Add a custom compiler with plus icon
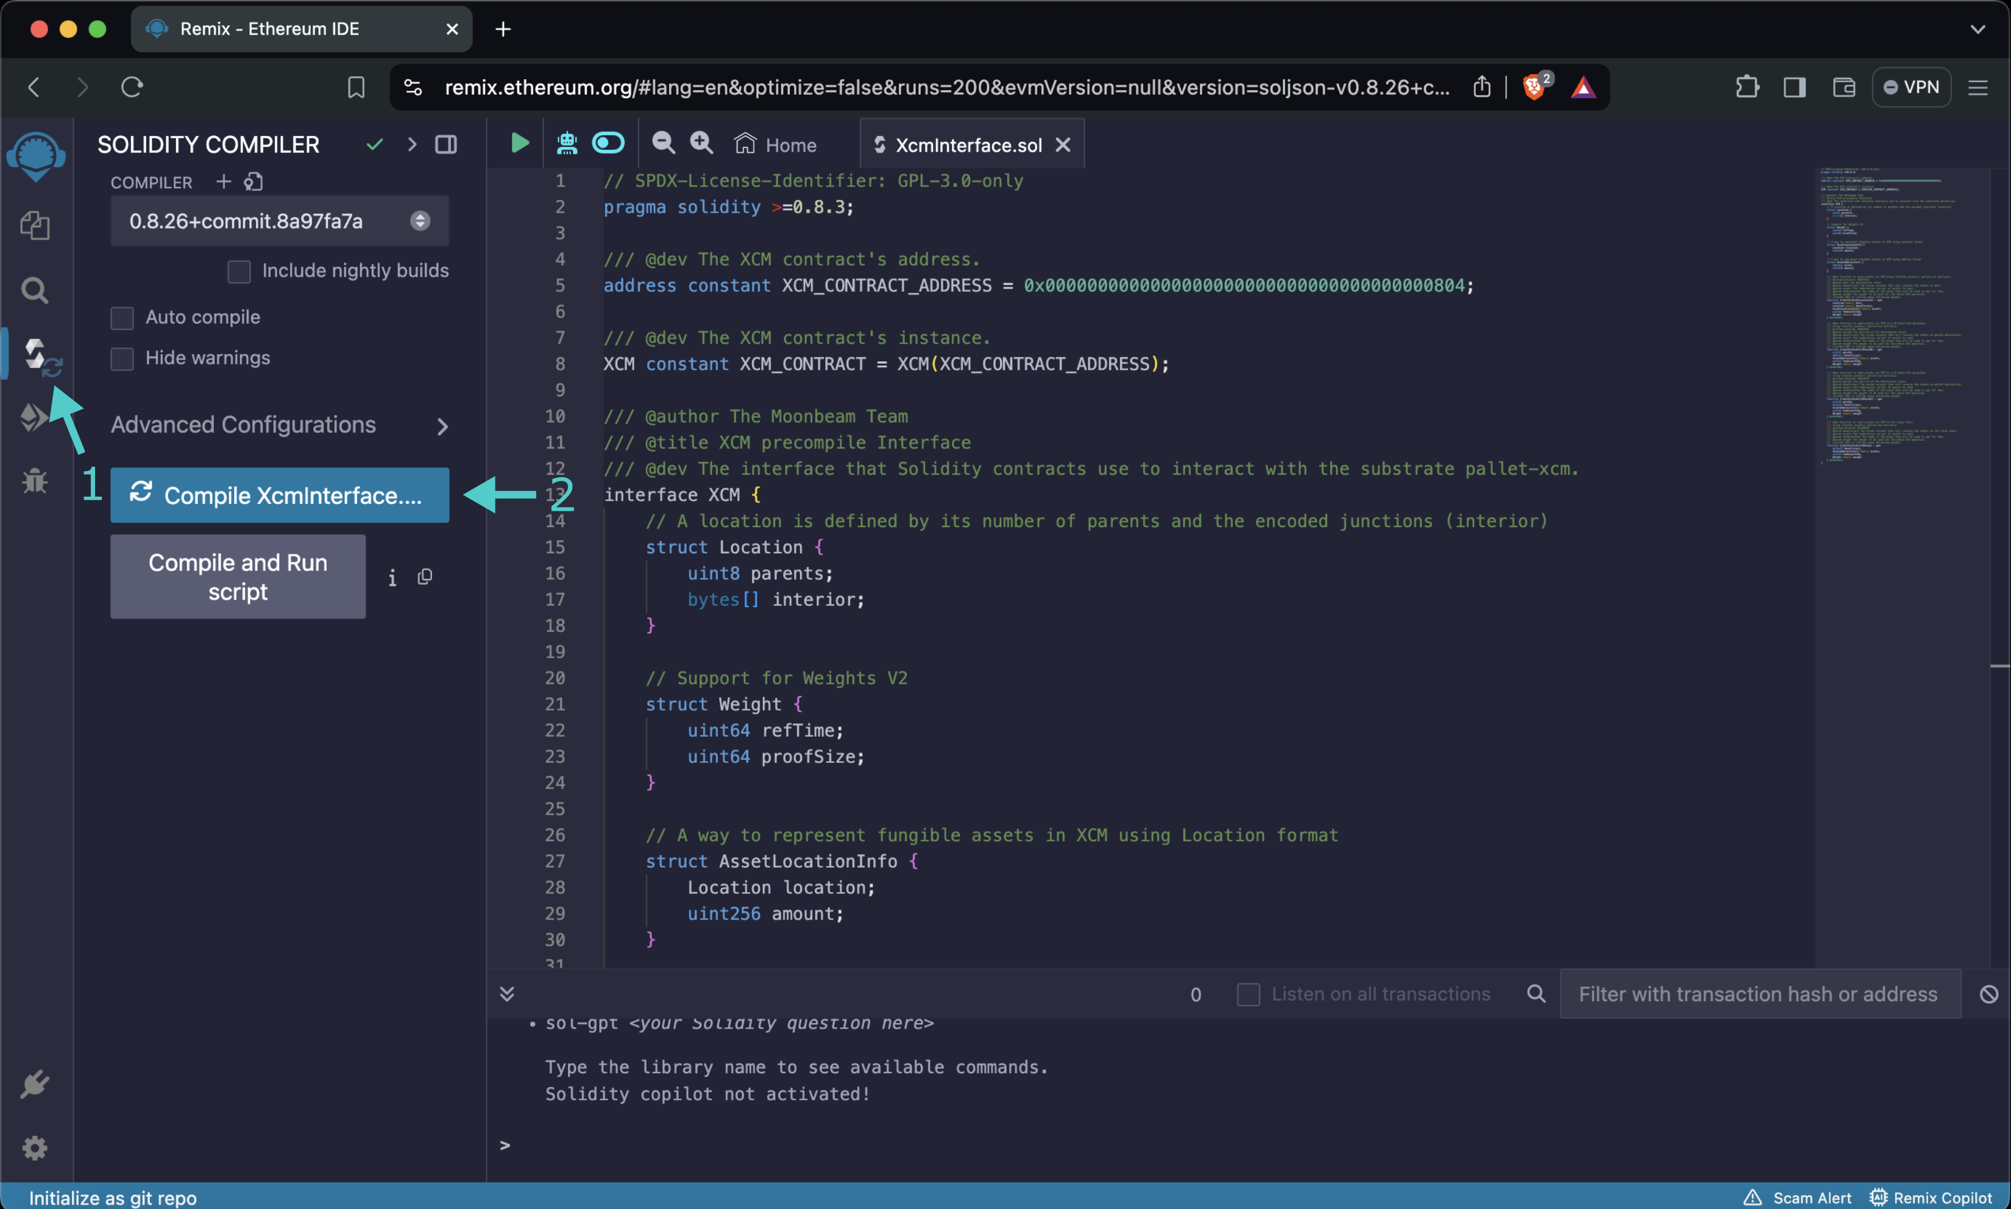Viewport: 2011px width, 1209px height. coord(223,182)
